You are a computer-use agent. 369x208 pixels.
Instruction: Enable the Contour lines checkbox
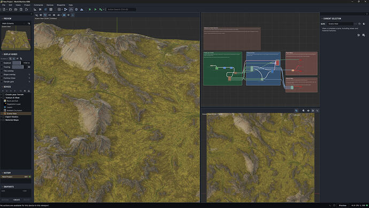point(2,78)
